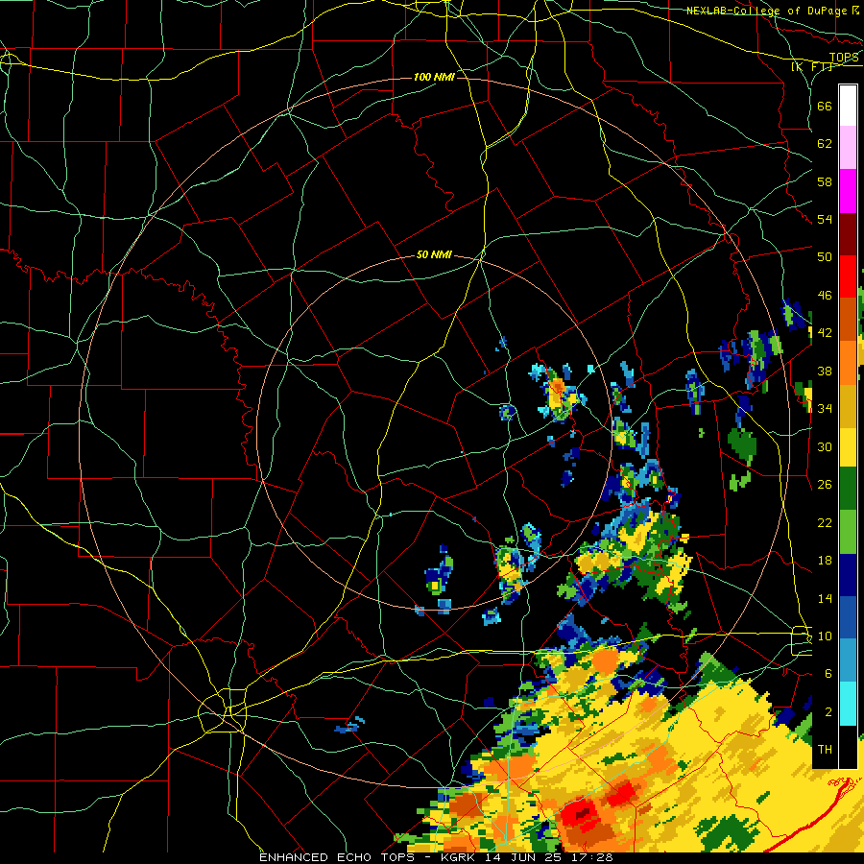Select the 14 value on the legend
The image size is (864, 864).
coord(825,598)
